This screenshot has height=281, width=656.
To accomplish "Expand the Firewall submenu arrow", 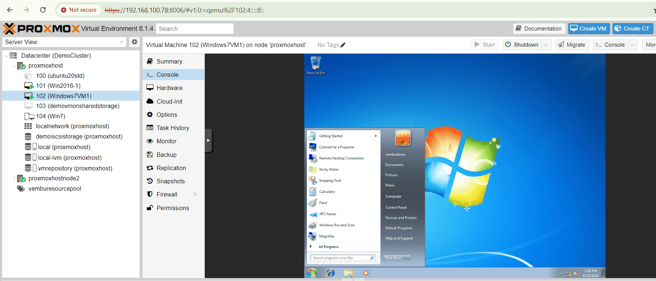I will pos(196,194).
